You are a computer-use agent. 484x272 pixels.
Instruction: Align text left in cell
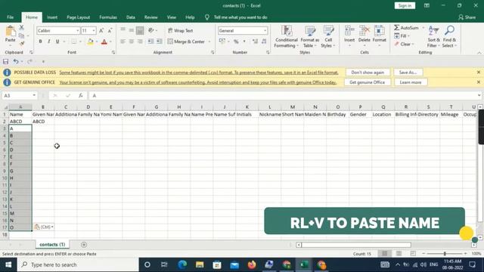coord(123,42)
